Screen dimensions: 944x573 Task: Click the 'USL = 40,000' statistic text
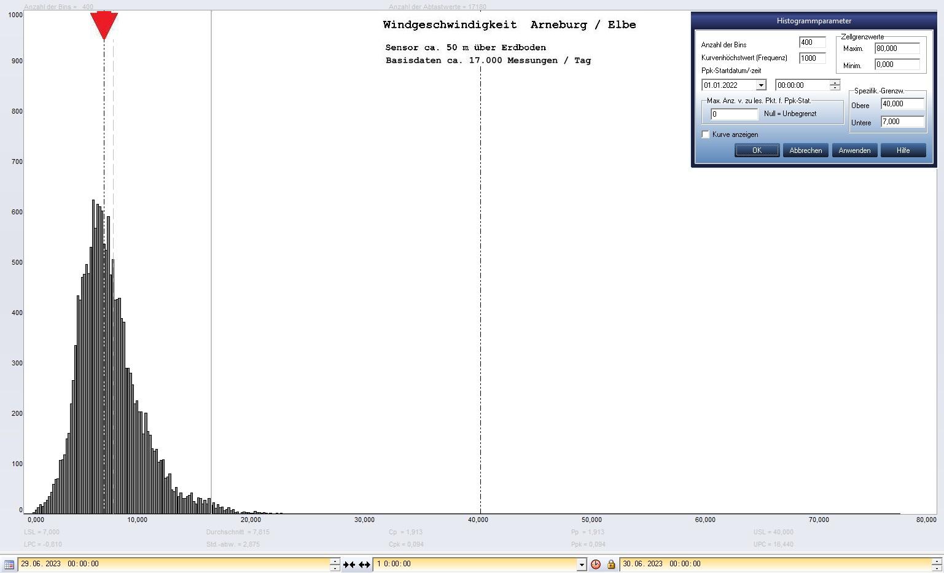[773, 532]
